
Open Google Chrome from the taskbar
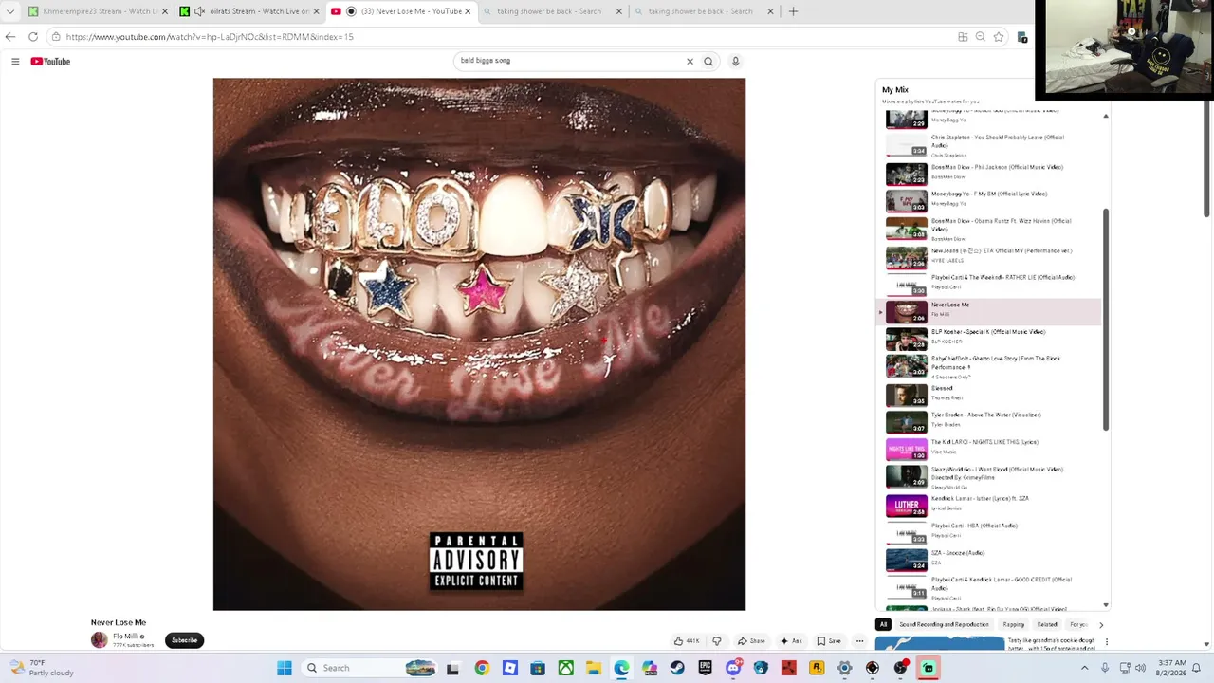tap(481, 668)
